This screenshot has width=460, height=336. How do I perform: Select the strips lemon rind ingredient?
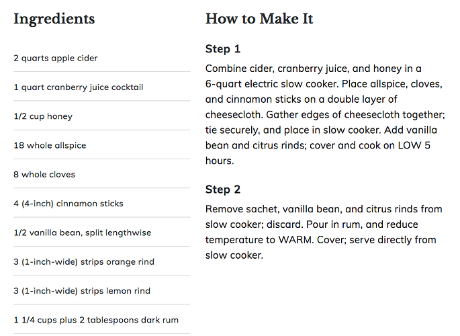click(82, 291)
